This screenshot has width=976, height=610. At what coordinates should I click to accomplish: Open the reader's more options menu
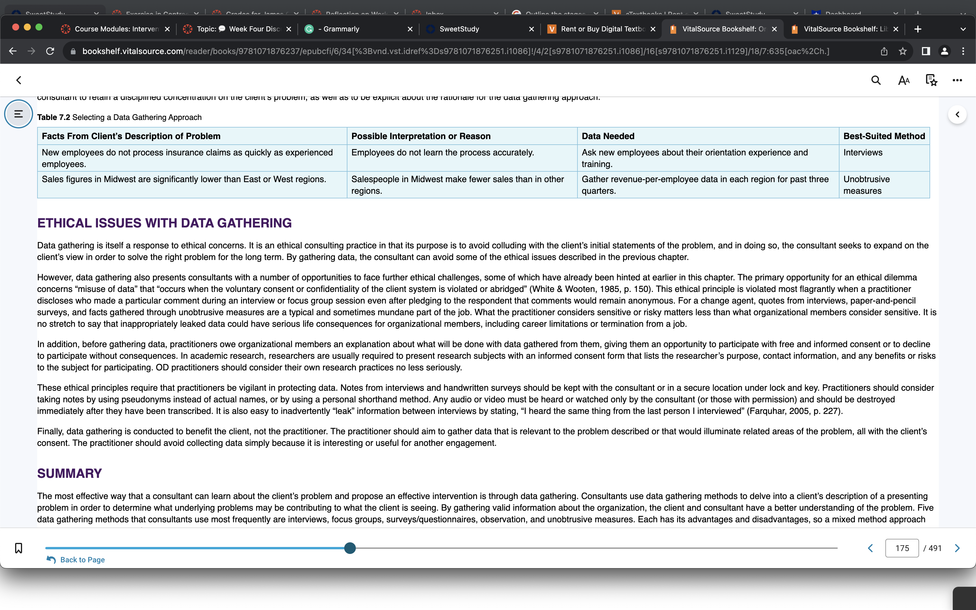tap(957, 80)
